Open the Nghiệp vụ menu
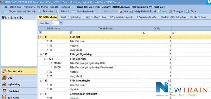This screenshot has height=99, width=211. (x=29, y=7)
